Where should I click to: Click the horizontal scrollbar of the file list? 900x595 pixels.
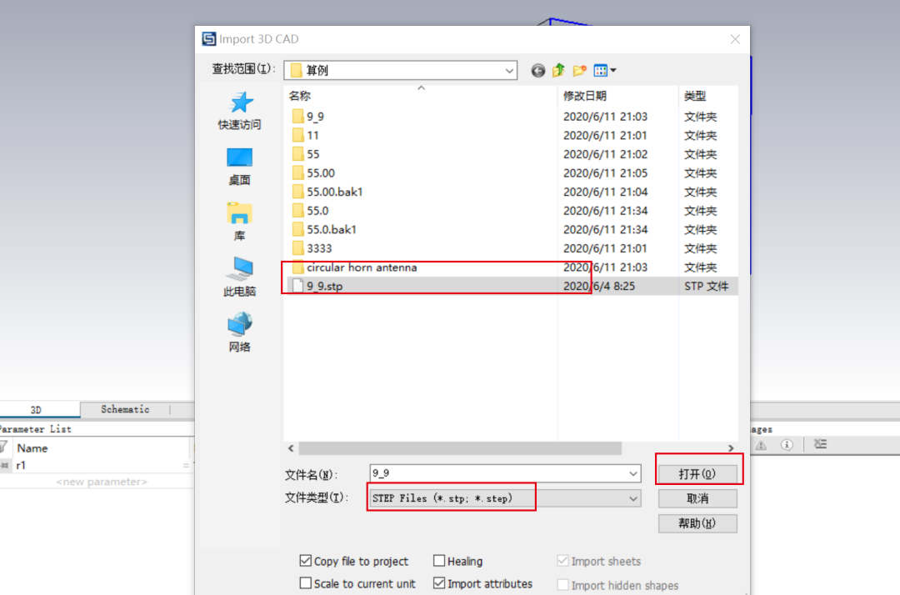click(x=460, y=448)
